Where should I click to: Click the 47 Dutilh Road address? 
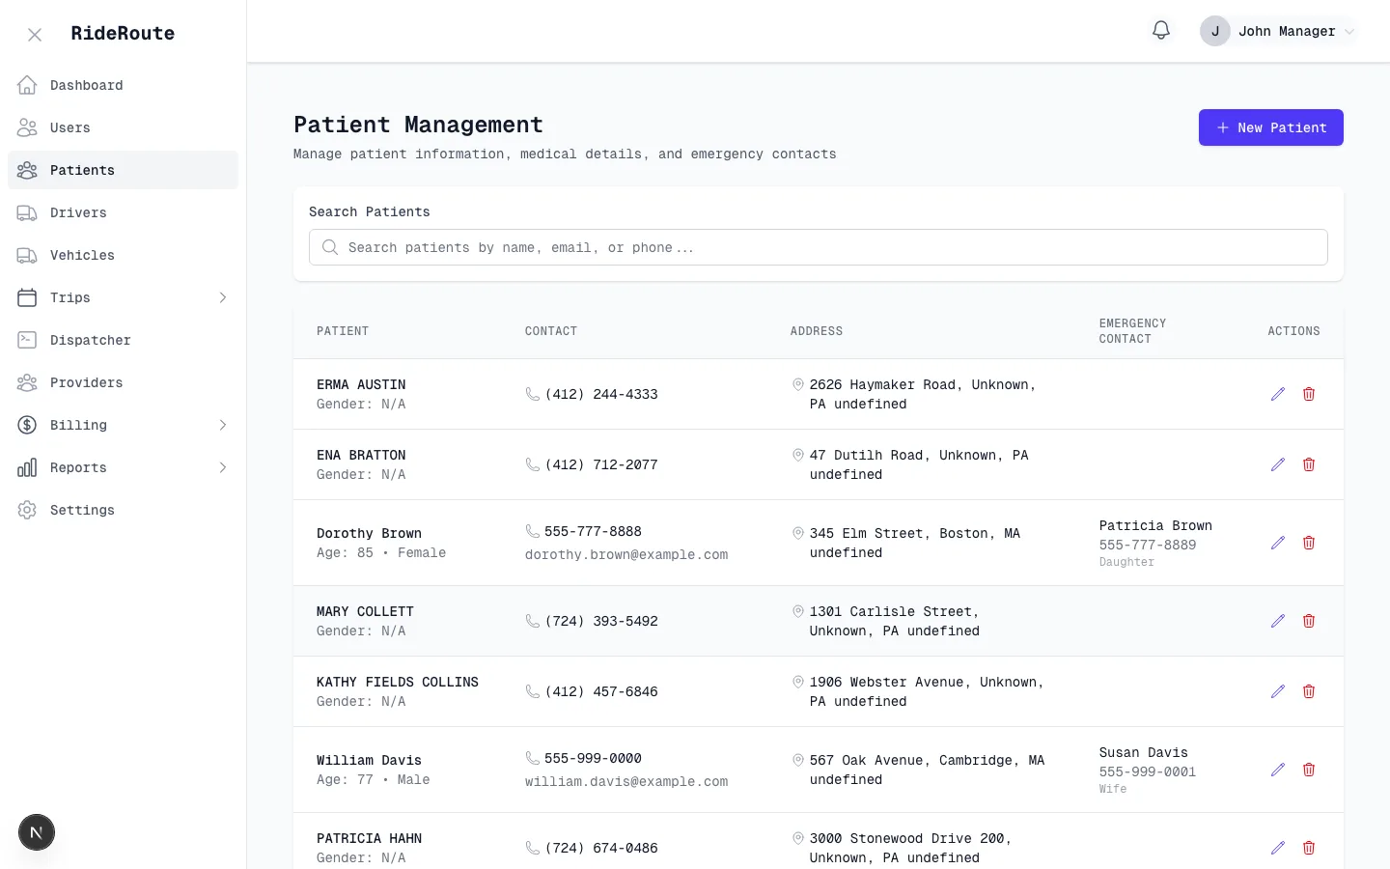pyautogui.click(x=919, y=464)
